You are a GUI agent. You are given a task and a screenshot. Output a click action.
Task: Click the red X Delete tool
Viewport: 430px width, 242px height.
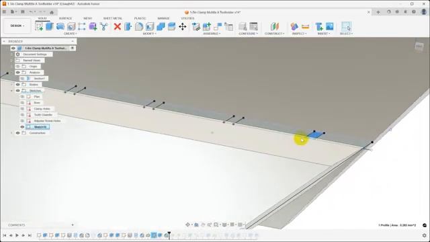tap(118, 27)
